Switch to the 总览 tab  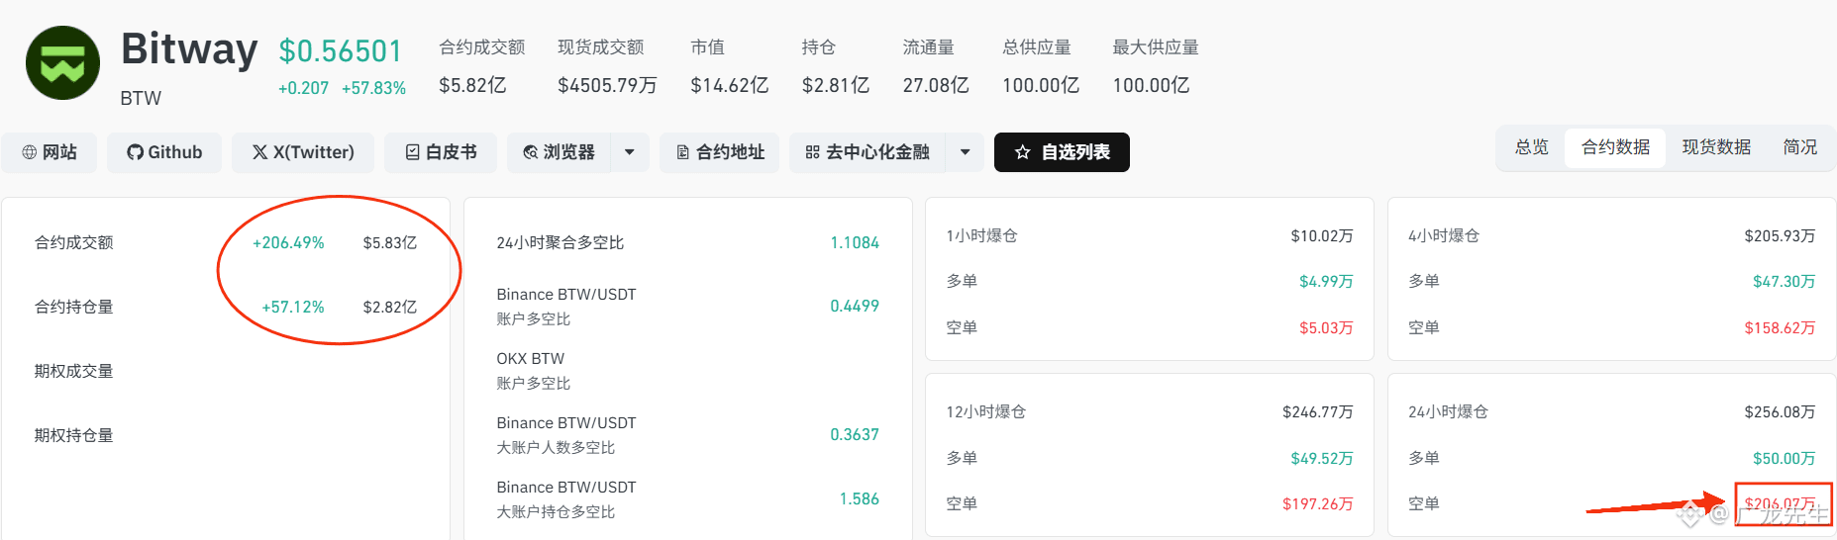1532,147
